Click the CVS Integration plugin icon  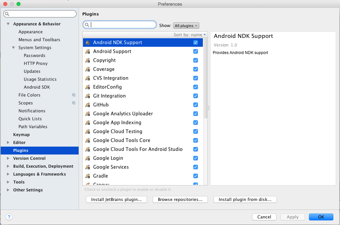[x=88, y=78]
